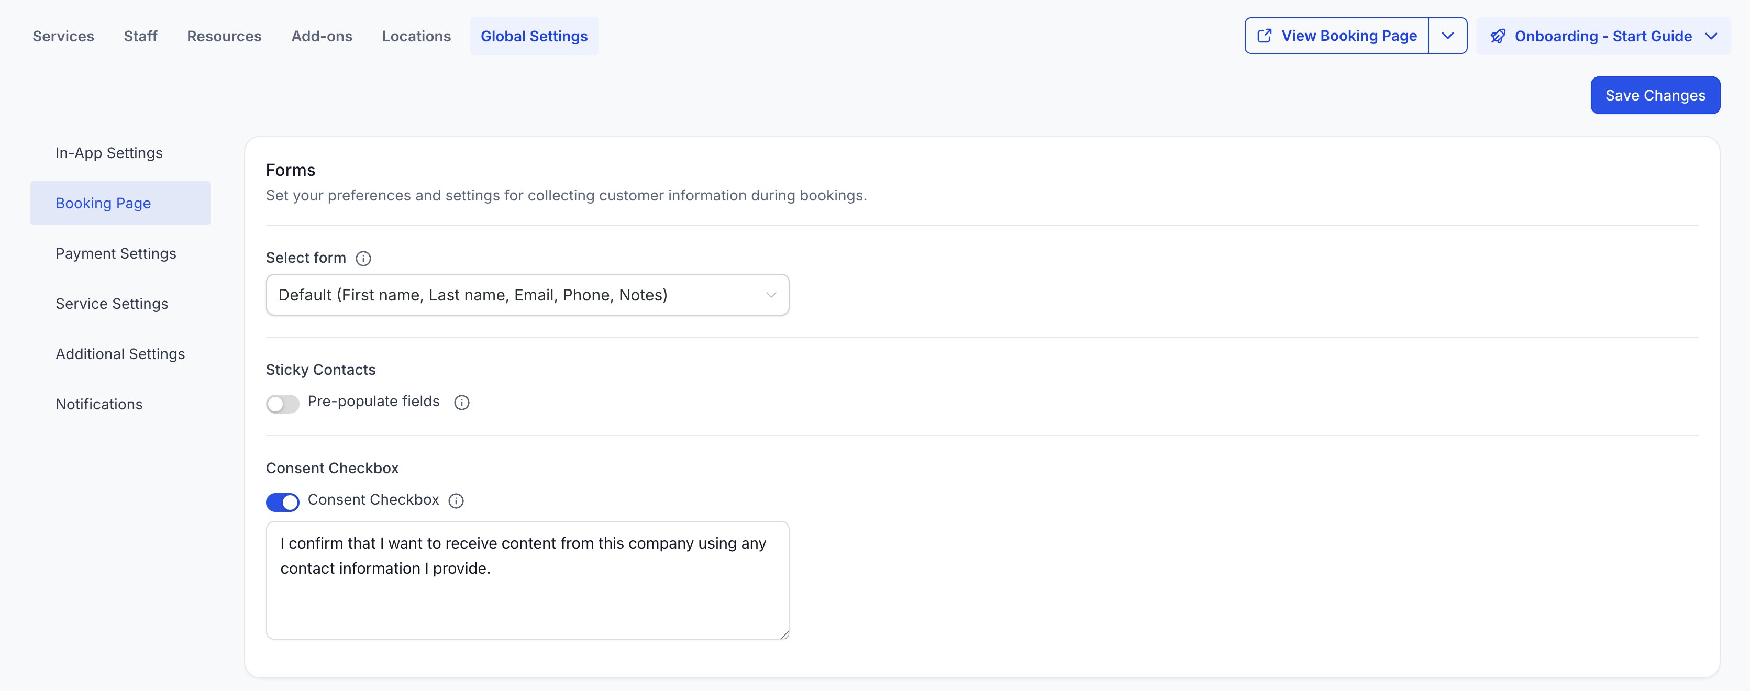Click the info icon next to Pre-populate fields
1750x691 pixels.
(461, 402)
